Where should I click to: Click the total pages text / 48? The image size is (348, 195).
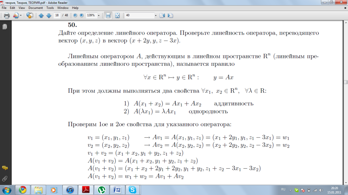pos(65,15)
